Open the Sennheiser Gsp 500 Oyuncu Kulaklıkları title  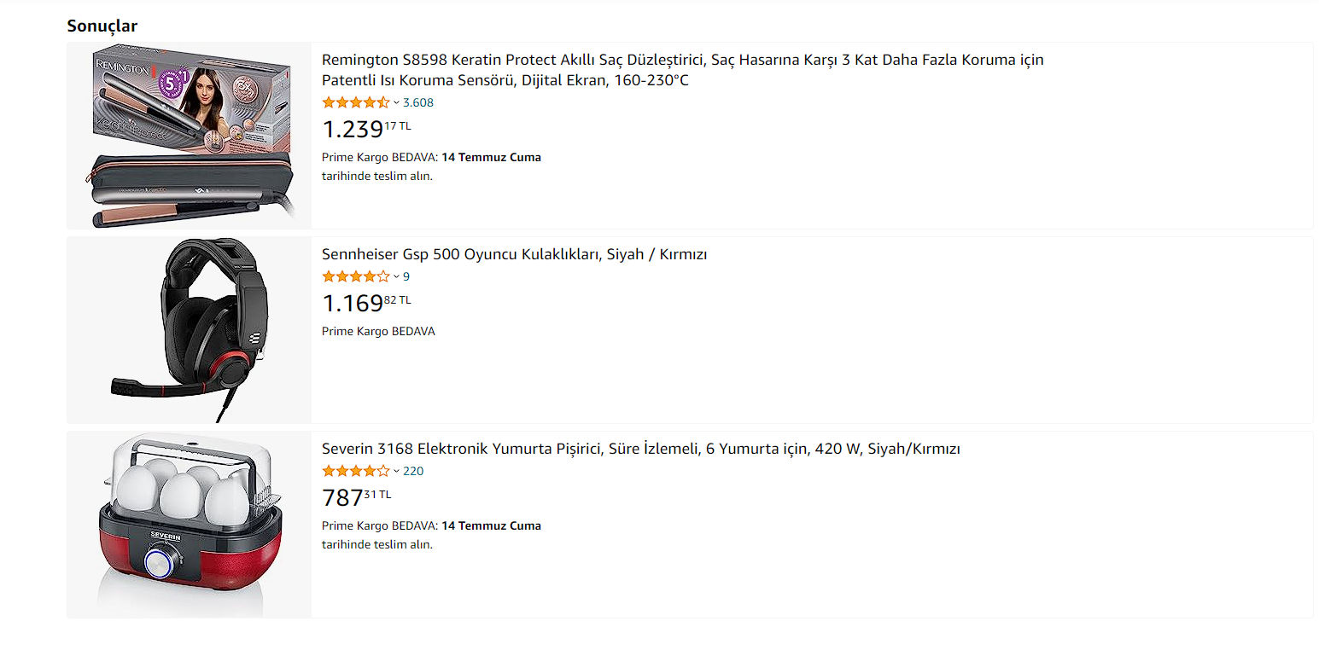point(514,254)
